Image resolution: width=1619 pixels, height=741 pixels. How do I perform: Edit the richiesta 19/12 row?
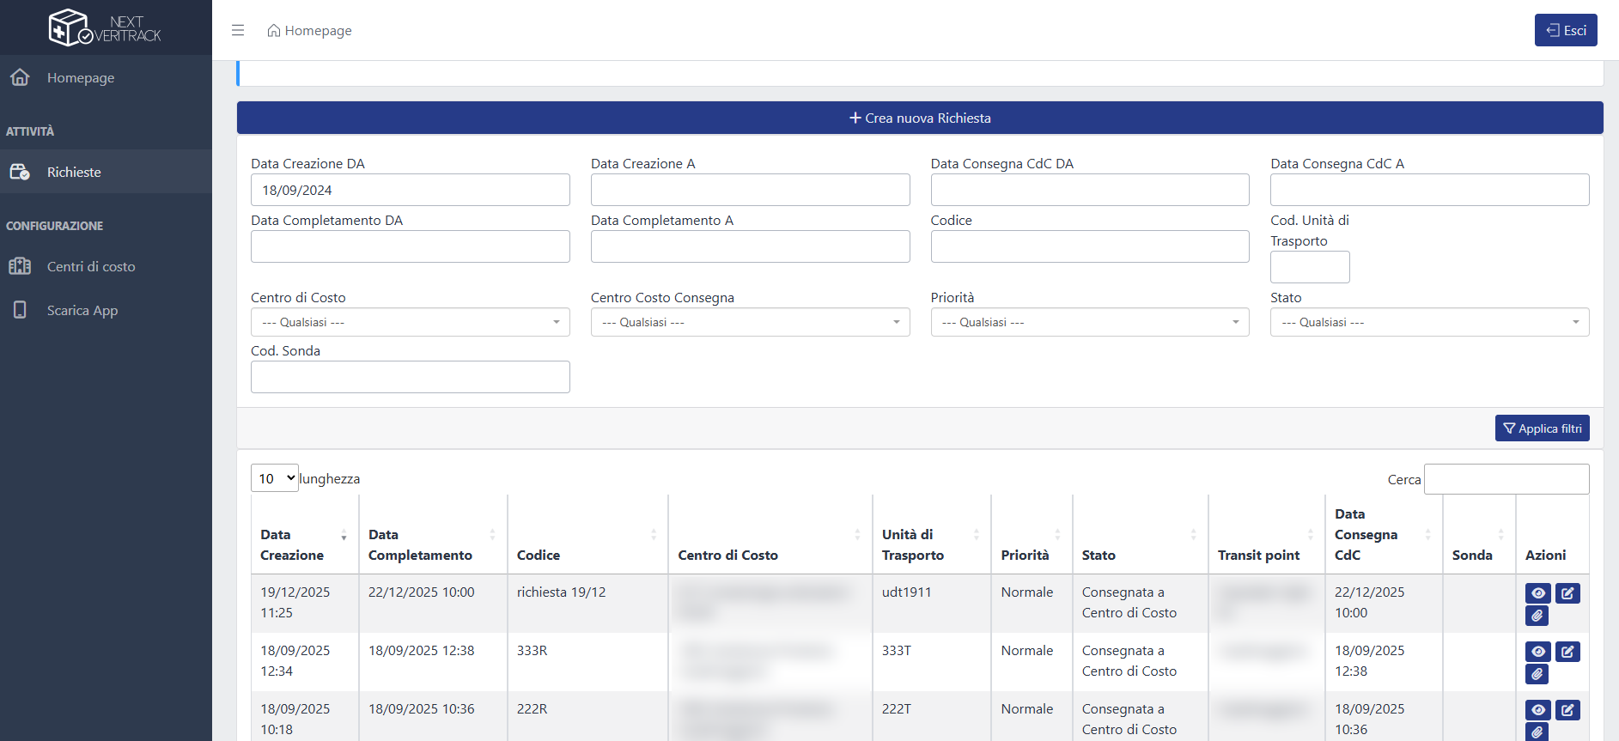(x=1567, y=593)
